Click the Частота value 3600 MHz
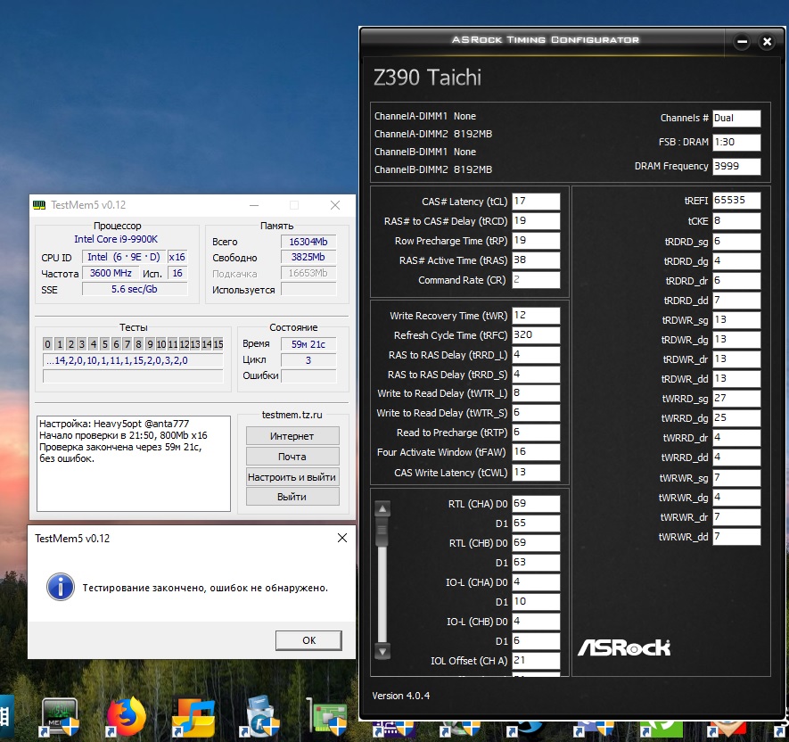Screen dimensions: 789x742 point(111,273)
